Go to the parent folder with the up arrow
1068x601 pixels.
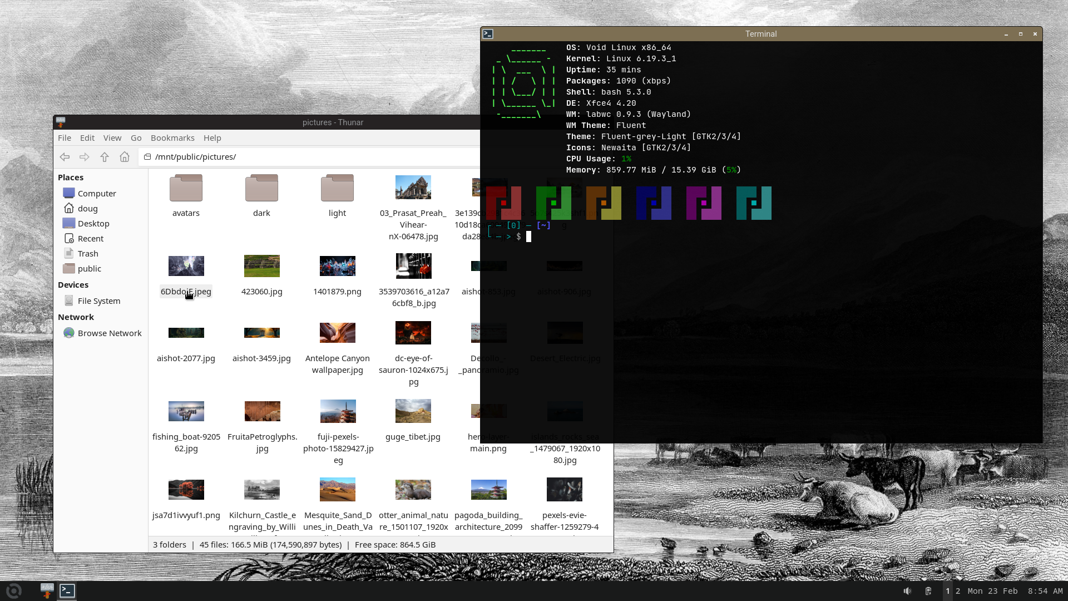[105, 157]
